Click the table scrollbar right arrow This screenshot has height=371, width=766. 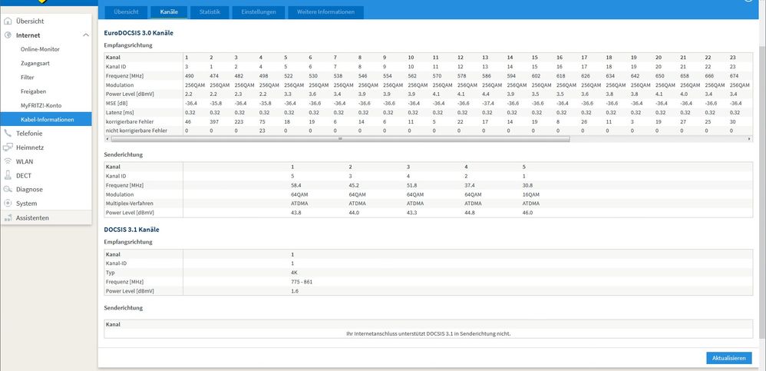(749, 139)
